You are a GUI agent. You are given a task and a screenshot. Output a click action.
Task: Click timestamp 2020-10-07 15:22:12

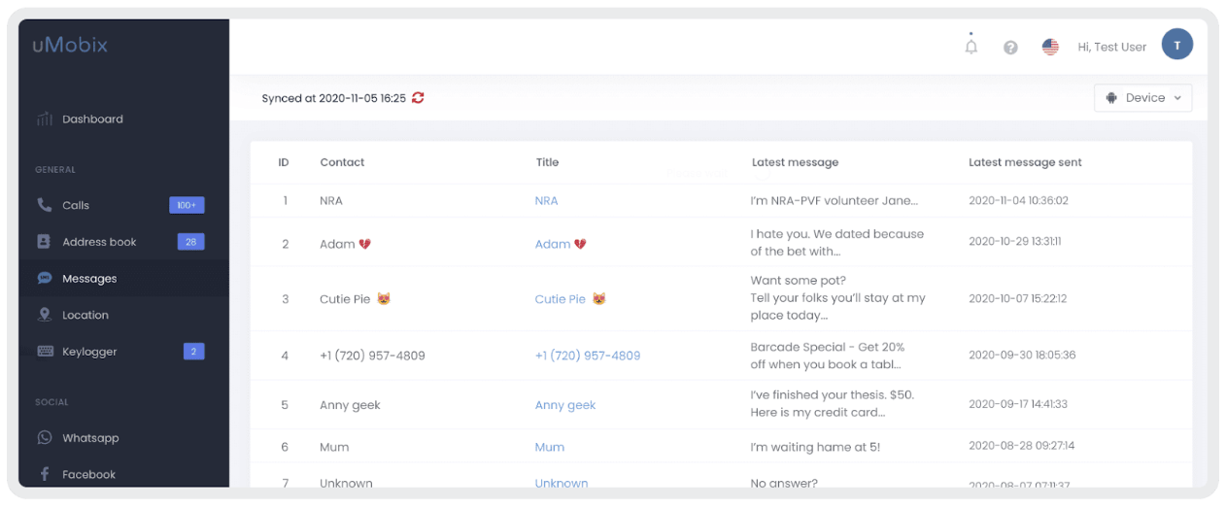pos(1017,298)
